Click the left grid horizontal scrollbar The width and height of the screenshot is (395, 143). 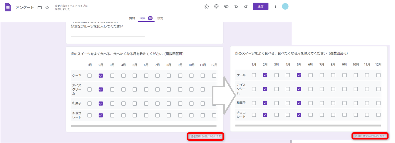tap(143, 126)
